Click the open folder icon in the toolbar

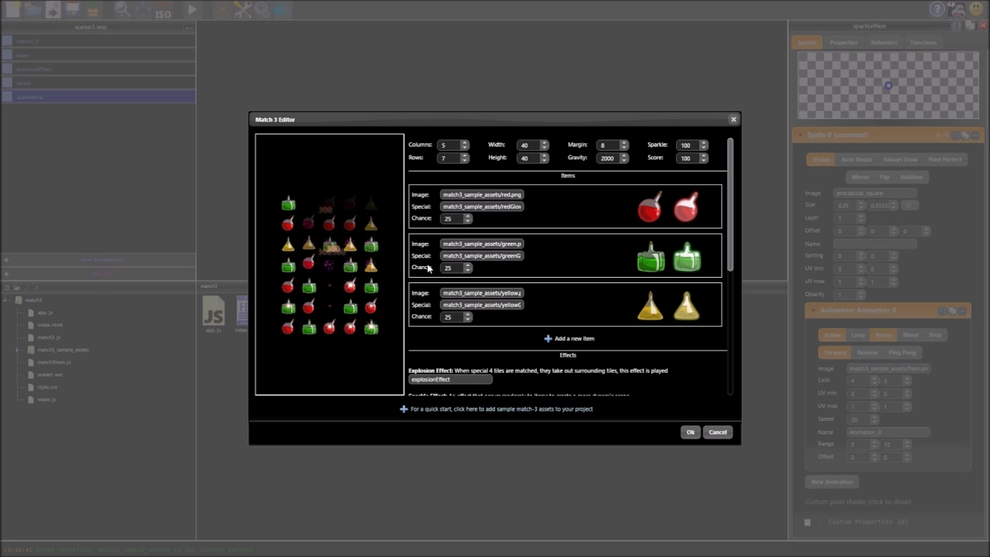(x=32, y=10)
